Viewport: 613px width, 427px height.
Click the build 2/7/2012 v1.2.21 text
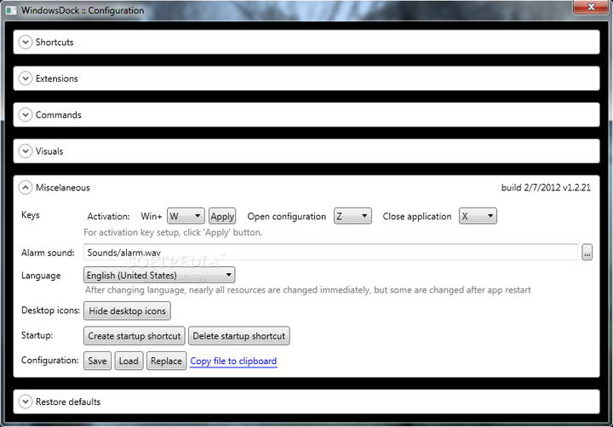tap(546, 187)
